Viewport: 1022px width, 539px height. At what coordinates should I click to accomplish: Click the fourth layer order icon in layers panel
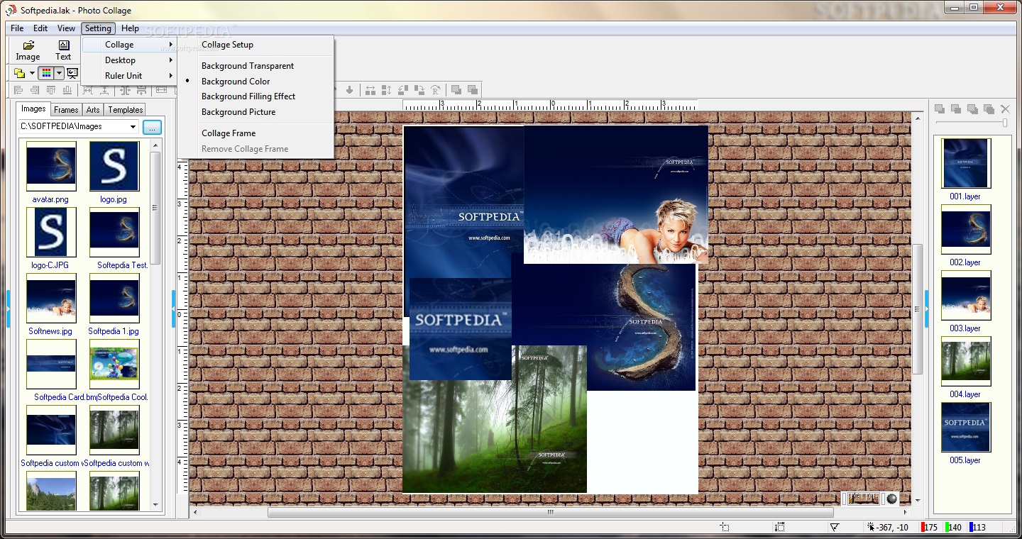989,109
